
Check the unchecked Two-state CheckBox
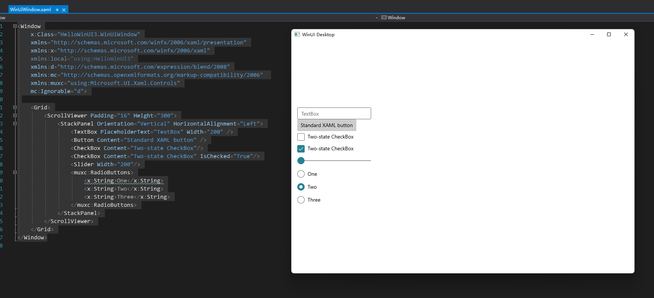(301, 137)
